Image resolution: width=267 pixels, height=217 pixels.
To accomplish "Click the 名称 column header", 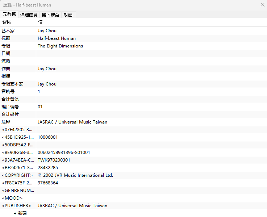I will pyautogui.click(x=7, y=22).
